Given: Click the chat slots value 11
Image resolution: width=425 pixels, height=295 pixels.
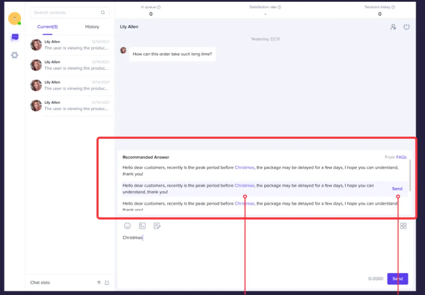Looking at the screenshot, I should coord(99,282).
